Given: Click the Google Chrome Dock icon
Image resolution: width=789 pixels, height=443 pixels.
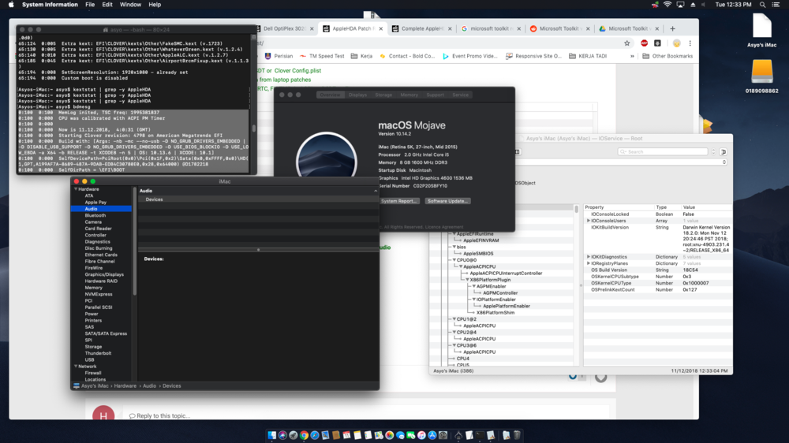Looking at the screenshot, I should (x=304, y=435).
